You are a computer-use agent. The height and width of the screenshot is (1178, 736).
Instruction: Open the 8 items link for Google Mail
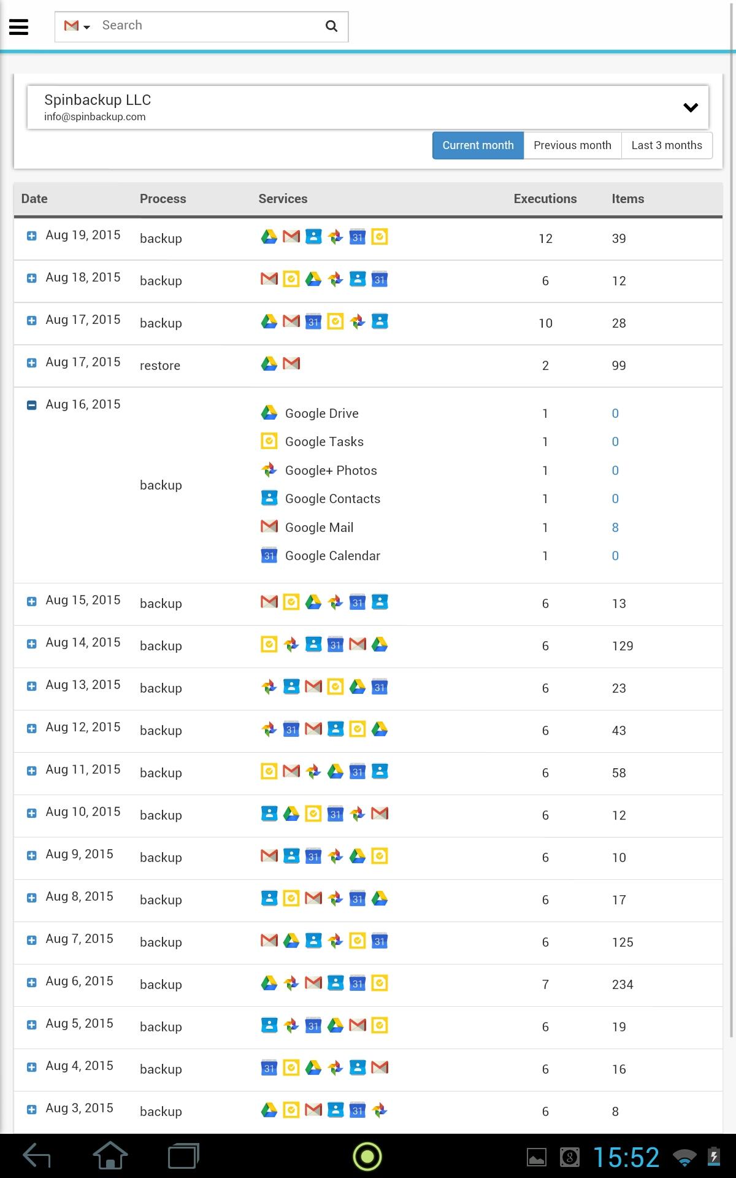(615, 528)
